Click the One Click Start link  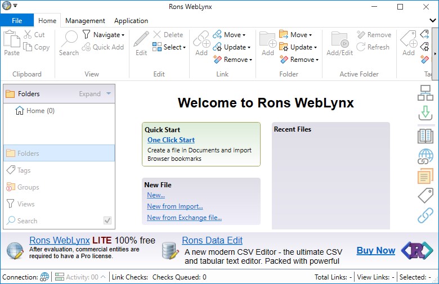click(171, 140)
